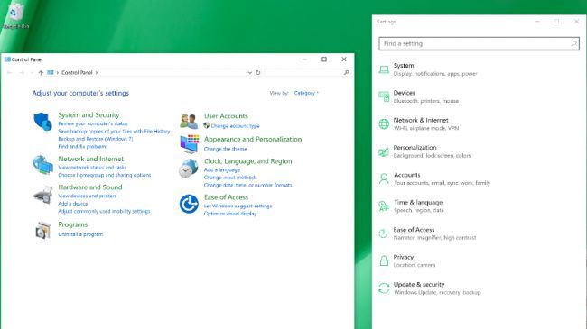This screenshot has width=587, height=329.
Task: Click the User Accounts people icon
Action: (x=189, y=121)
